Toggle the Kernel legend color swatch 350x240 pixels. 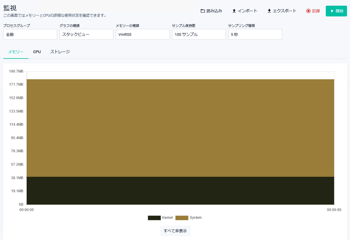(x=154, y=218)
